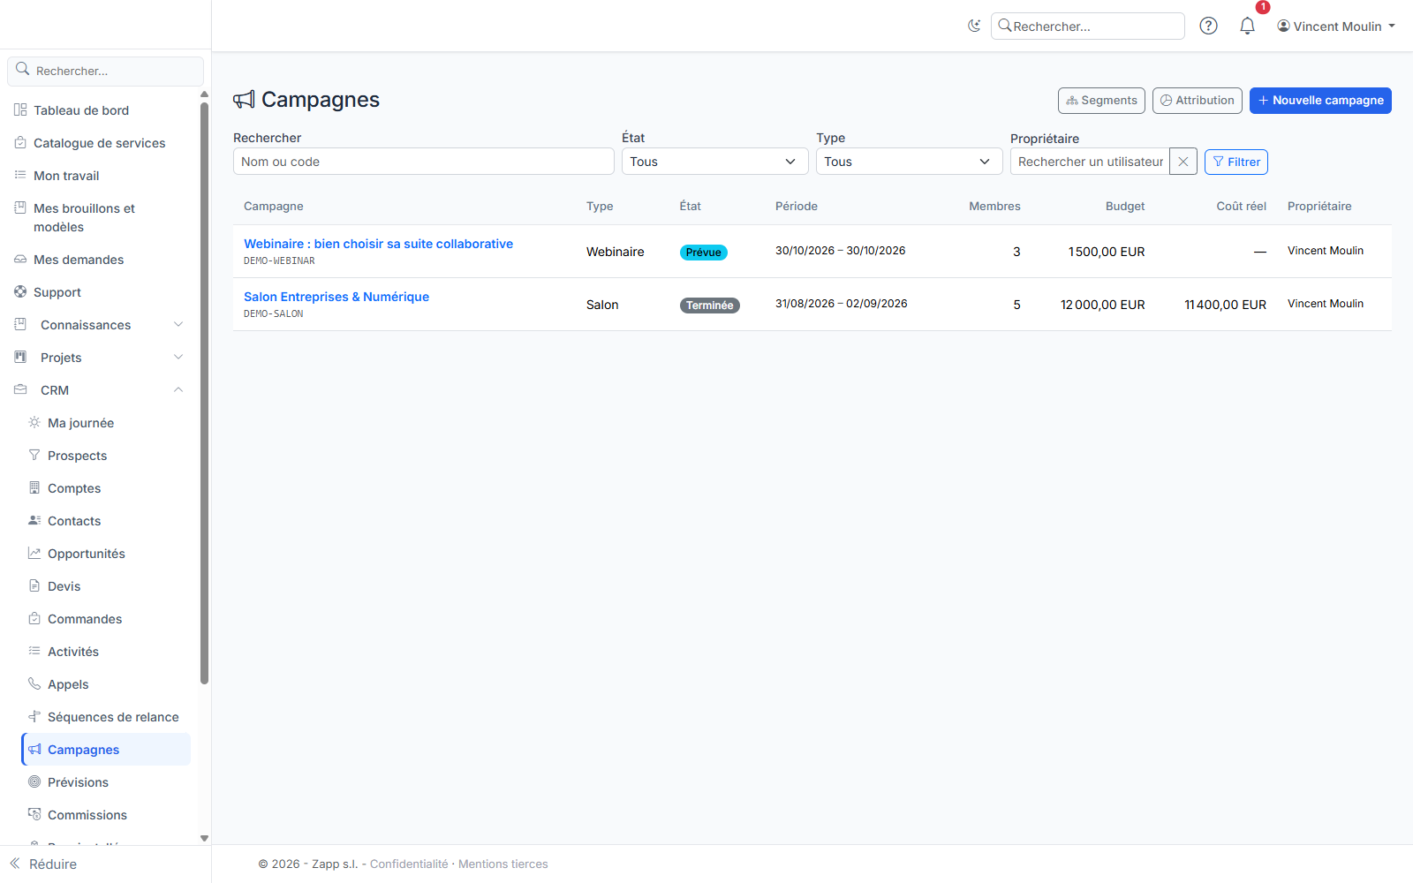Image resolution: width=1413 pixels, height=883 pixels.
Task: Click the Filtrer button
Action: (x=1236, y=162)
